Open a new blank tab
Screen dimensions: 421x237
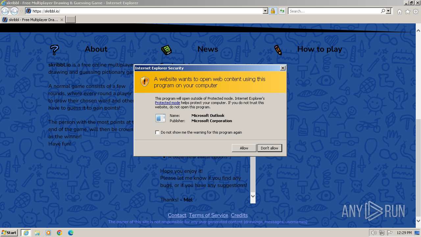tap(71, 20)
